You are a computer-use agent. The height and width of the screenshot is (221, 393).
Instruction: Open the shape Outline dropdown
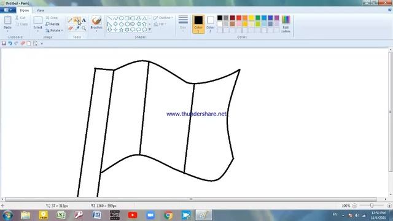point(163,18)
